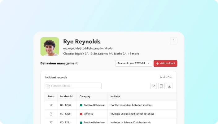The image size is (218, 124).
Task: Click Positive Behaviour in IC - 1223 row
Action: [94, 105]
